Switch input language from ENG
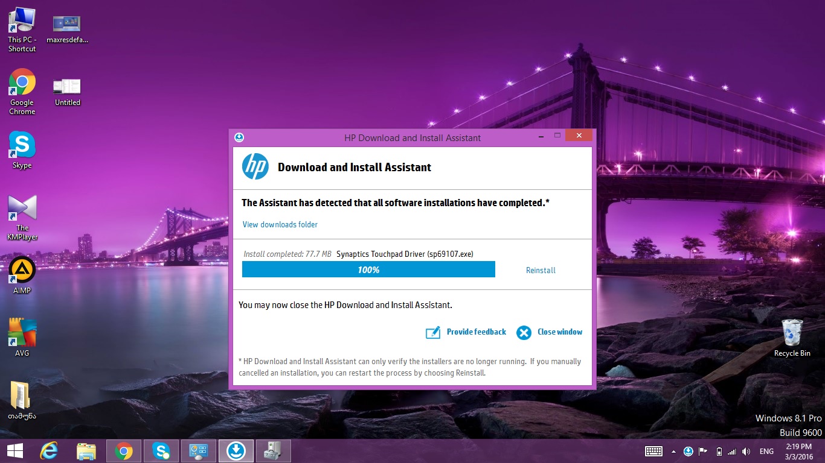The height and width of the screenshot is (463, 825). point(766,452)
